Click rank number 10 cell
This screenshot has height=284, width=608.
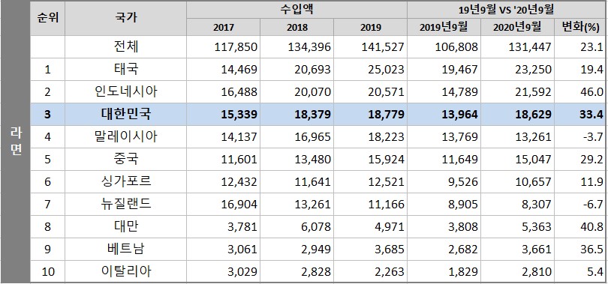(x=48, y=271)
